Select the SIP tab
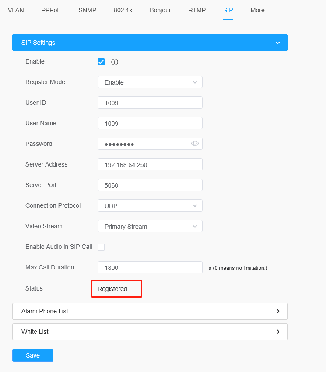This screenshot has width=326, height=372. point(228,10)
